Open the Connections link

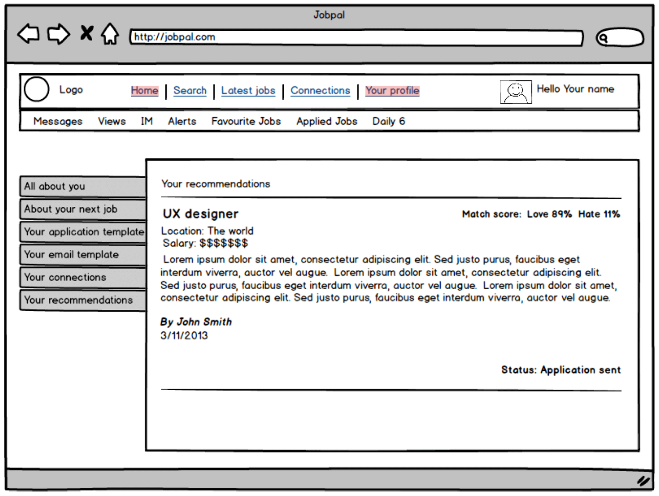pos(320,90)
